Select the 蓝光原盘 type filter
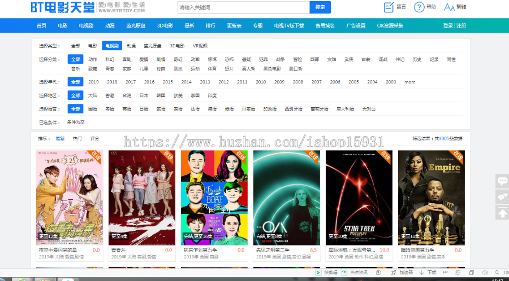 click(x=153, y=46)
